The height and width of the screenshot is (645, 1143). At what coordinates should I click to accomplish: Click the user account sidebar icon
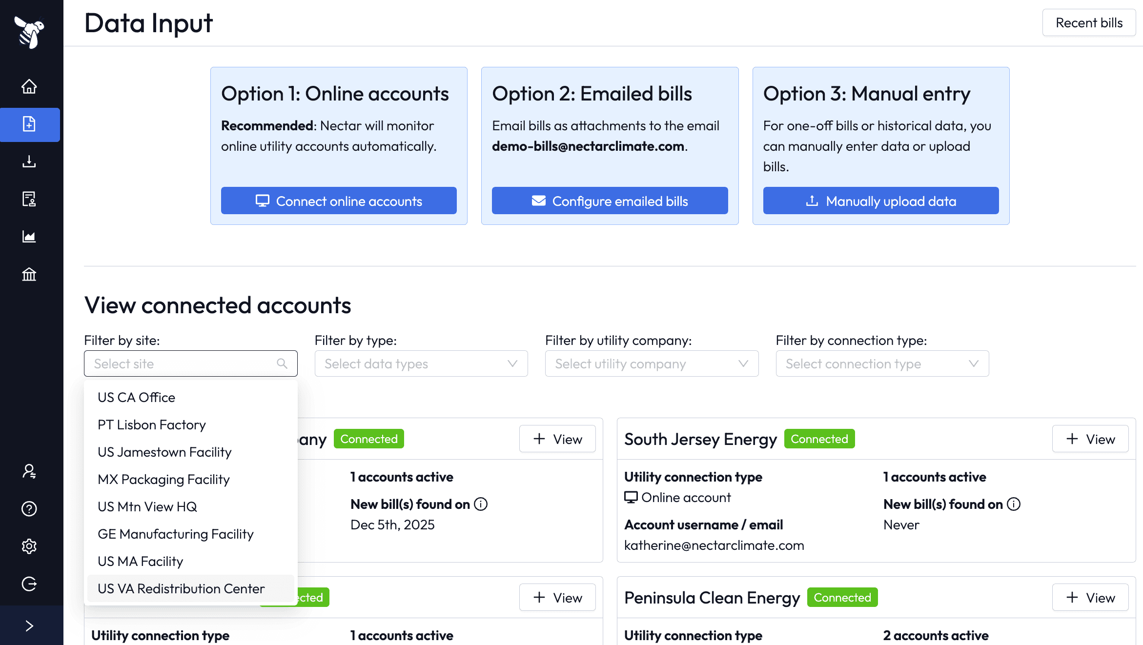pyautogui.click(x=29, y=471)
